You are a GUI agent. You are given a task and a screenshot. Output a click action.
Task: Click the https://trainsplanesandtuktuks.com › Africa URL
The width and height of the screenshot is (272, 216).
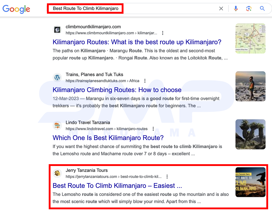point(102,81)
